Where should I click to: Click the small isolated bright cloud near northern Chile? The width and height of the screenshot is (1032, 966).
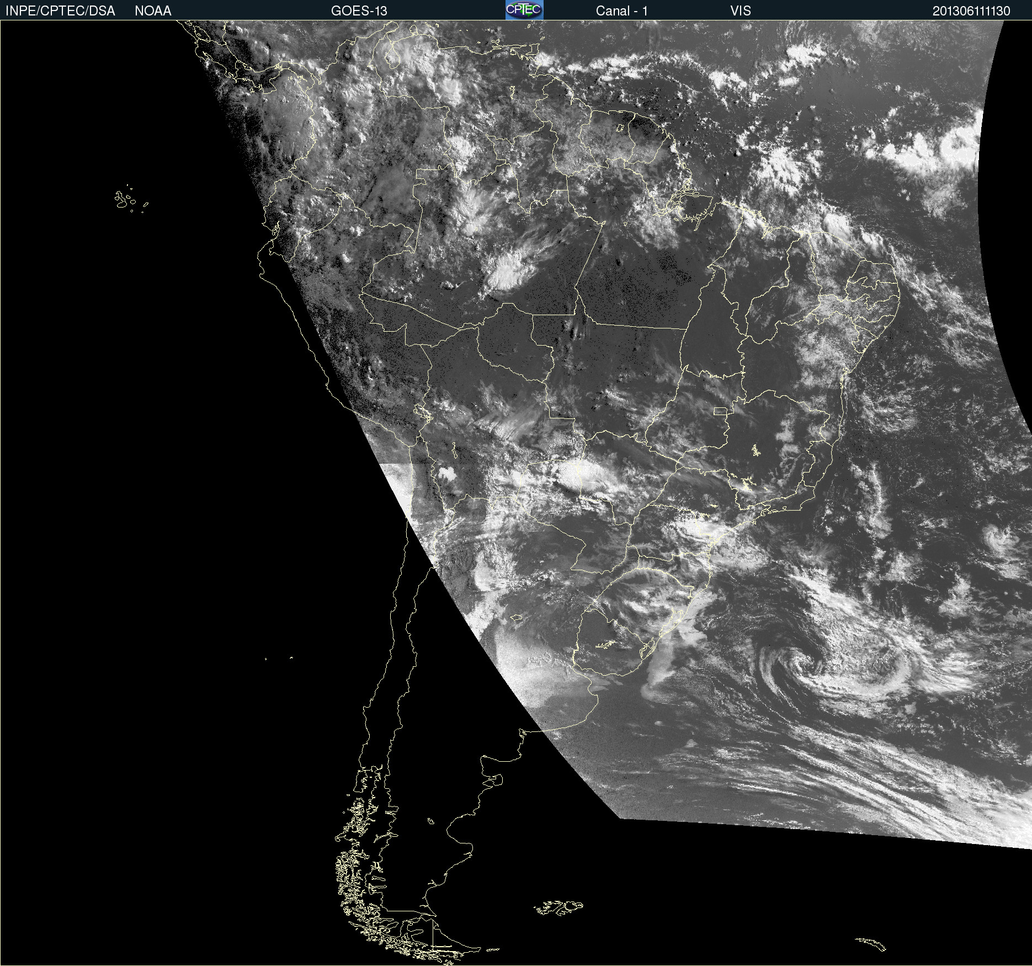click(x=446, y=473)
